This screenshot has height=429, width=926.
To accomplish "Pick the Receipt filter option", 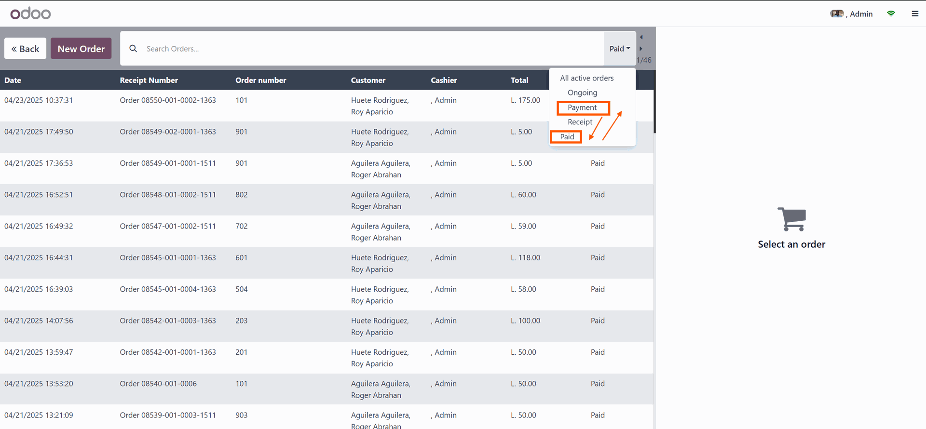I will pyautogui.click(x=580, y=122).
